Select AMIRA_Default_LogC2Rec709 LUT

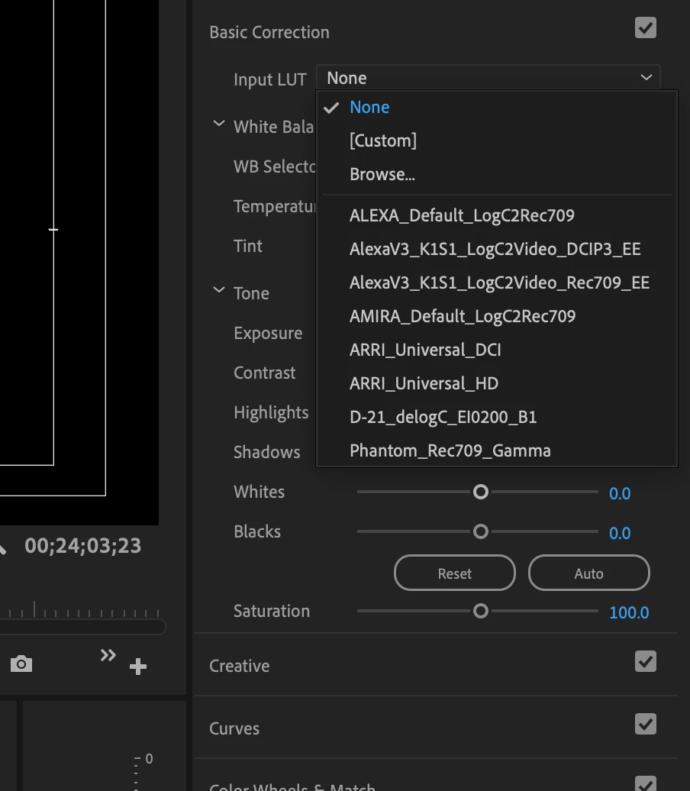(x=497, y=316)
